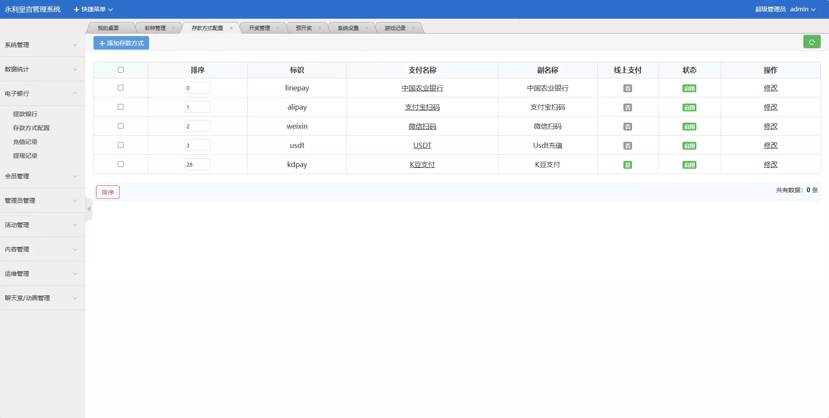The image size is (829, 418).
Task: Click the green refresh icon button
Action: coord(812,42)
